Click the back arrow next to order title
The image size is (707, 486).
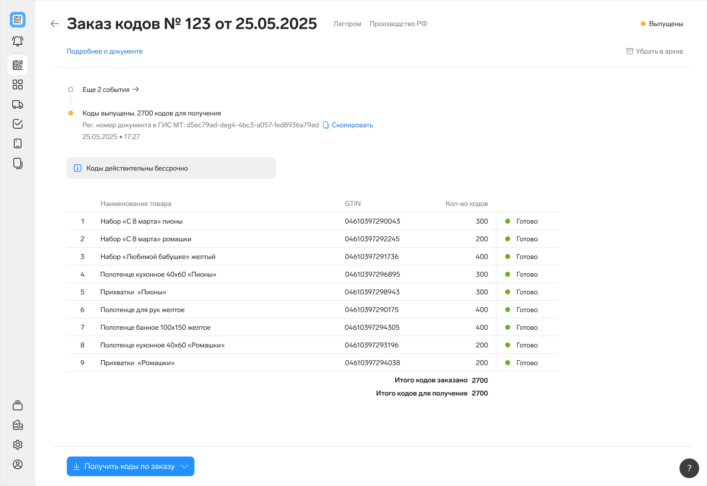[x=55, y=24]
